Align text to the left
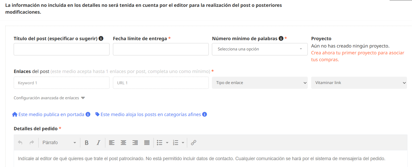 [112, 143]
